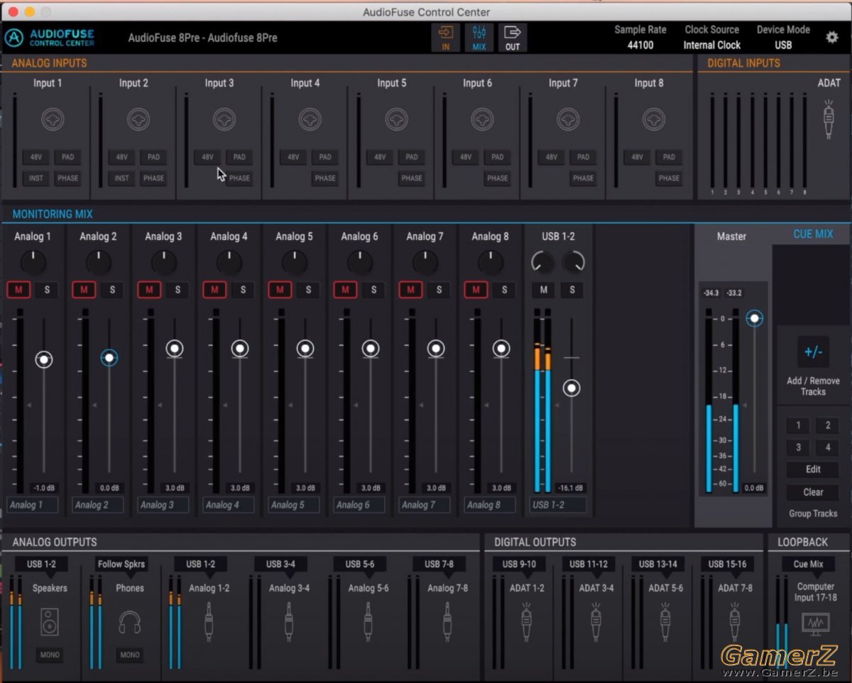Select track group 1
The image size is (852, 683).
pos(798,426)
